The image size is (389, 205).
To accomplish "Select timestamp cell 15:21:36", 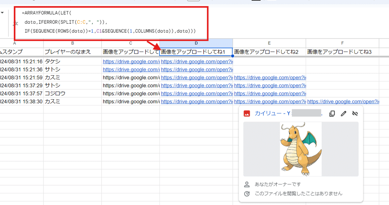I will pos(22,69).
